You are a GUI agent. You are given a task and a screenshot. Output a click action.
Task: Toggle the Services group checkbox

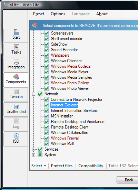40,149
